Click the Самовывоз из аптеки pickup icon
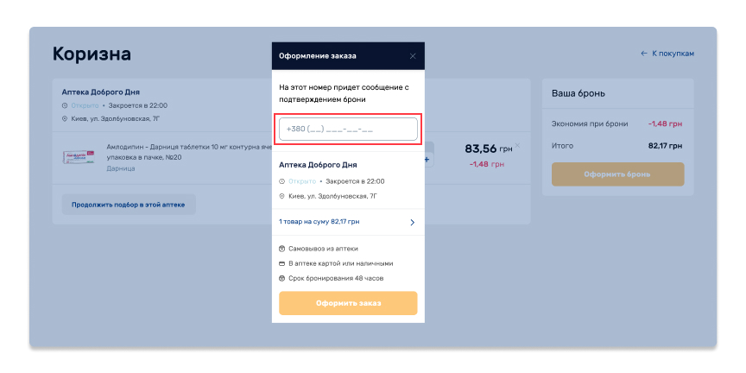746x373 pixels. click(282, 249)
